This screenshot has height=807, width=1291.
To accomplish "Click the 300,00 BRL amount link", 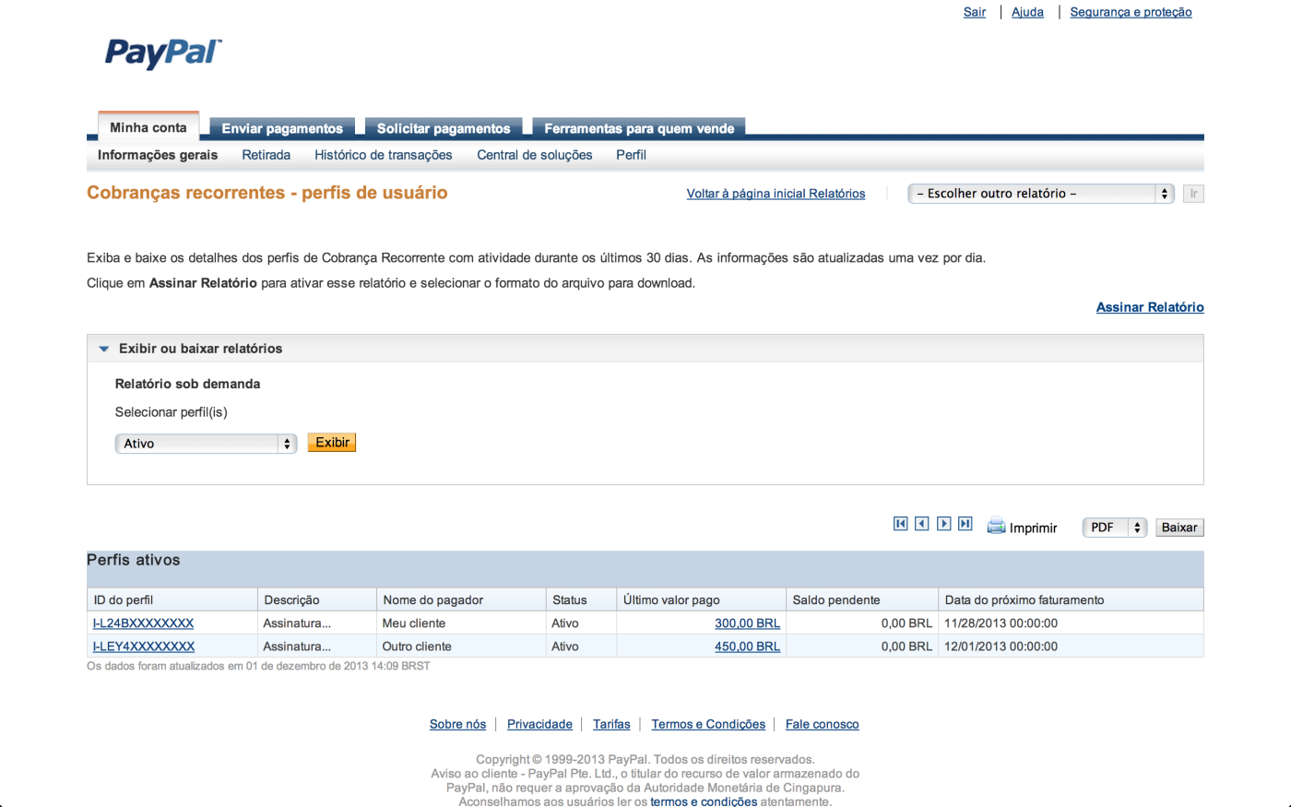I will pos(747,623).
